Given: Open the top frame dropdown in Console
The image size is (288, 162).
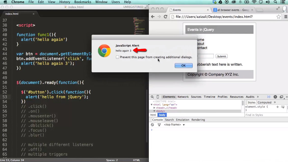Looking at the screenshot, I should 174,124.
